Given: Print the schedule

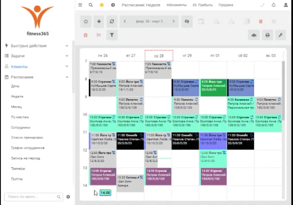Looking at the screenshot, I should click(267, 35).
